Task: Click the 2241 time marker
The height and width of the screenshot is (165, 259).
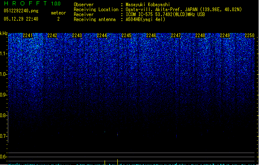Action: coord(28,35)
